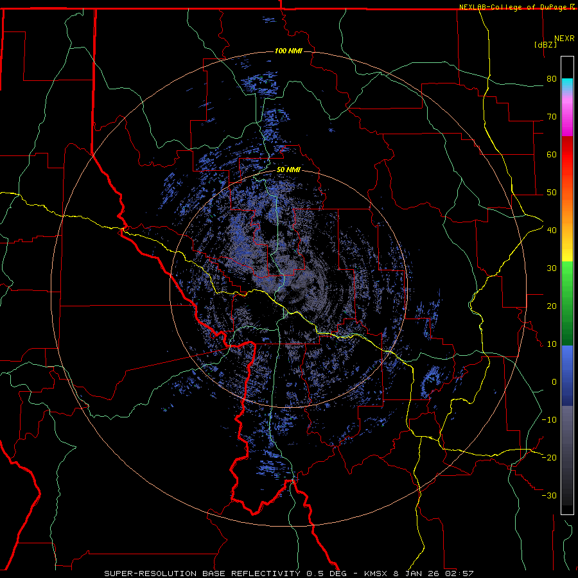Click the [dBZ] unit label

(545, 44)
